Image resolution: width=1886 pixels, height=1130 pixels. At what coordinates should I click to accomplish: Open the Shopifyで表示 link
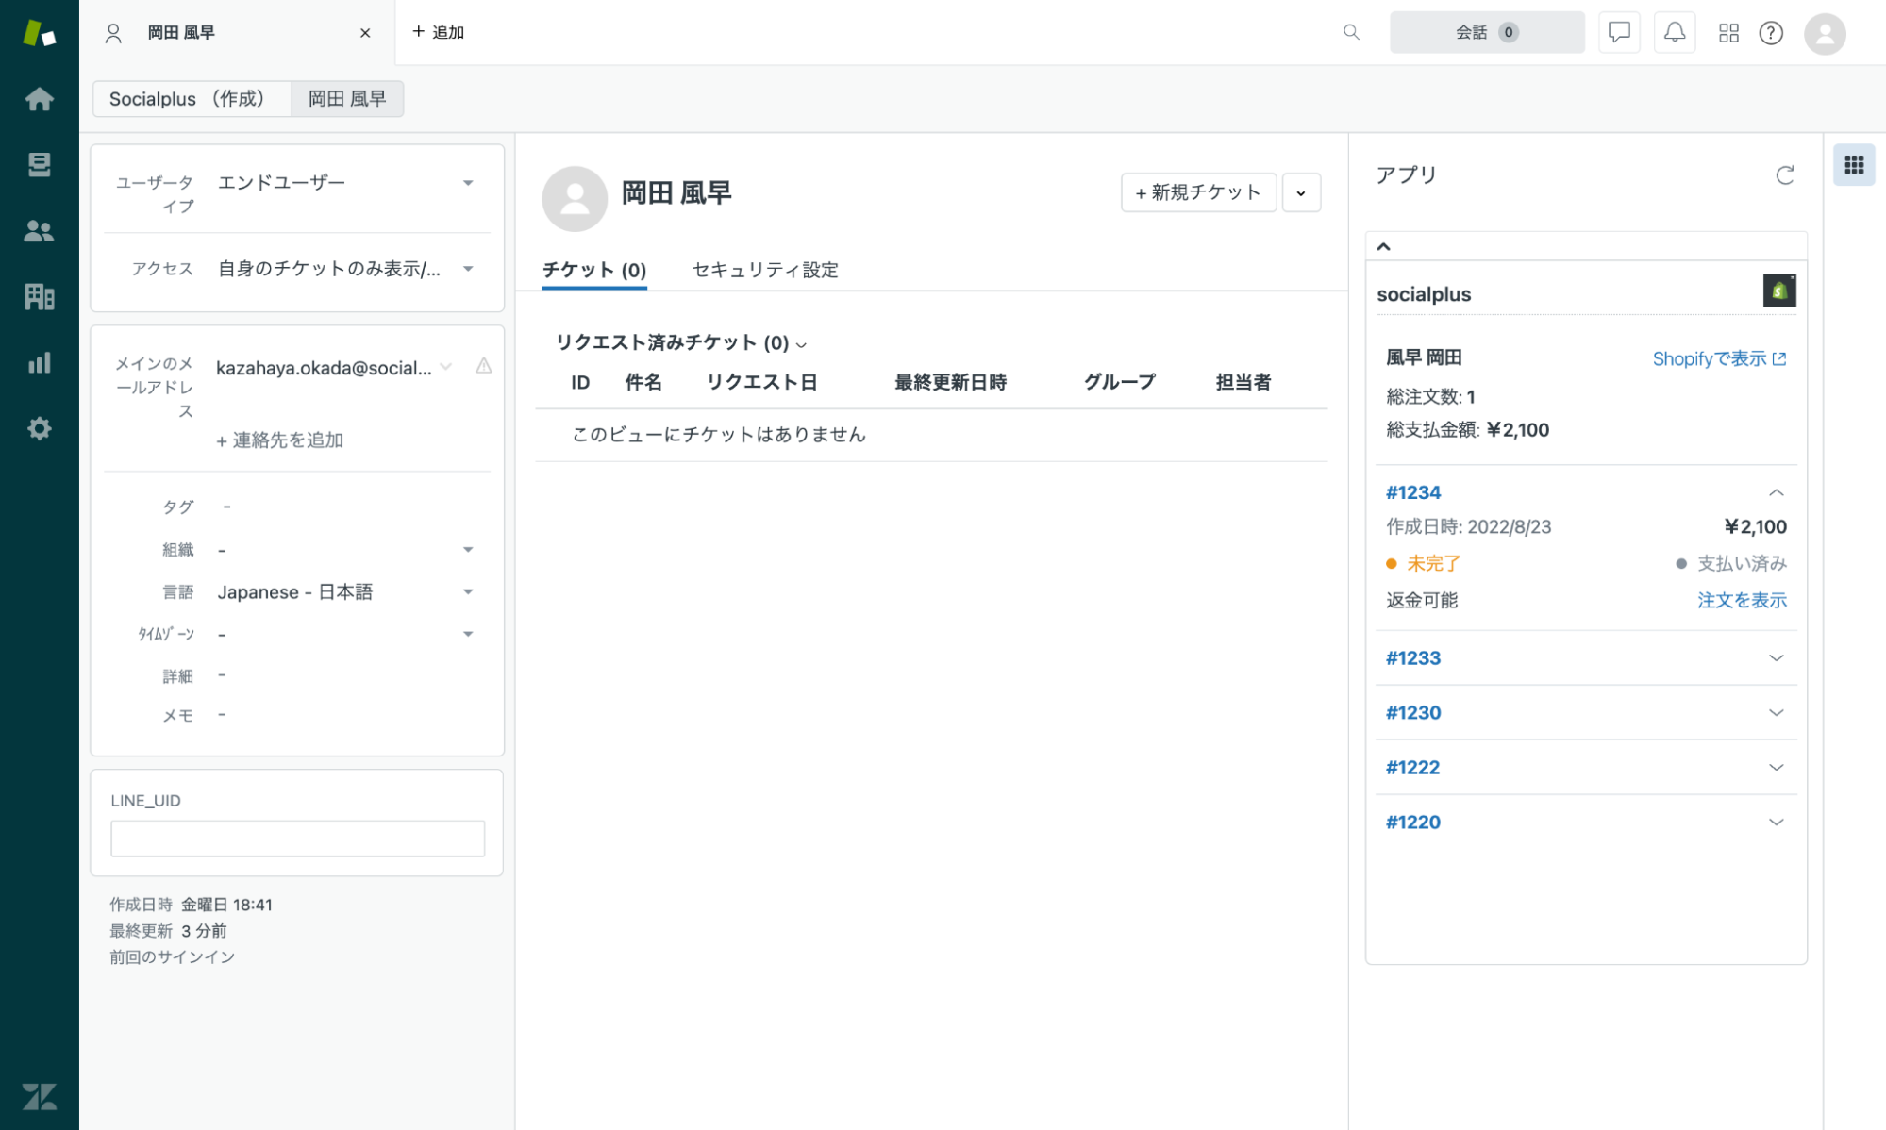(x=1719, y=358)
